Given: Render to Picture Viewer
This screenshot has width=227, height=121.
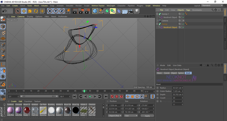Looking at the screenshot, I should [x=81, y=11].
